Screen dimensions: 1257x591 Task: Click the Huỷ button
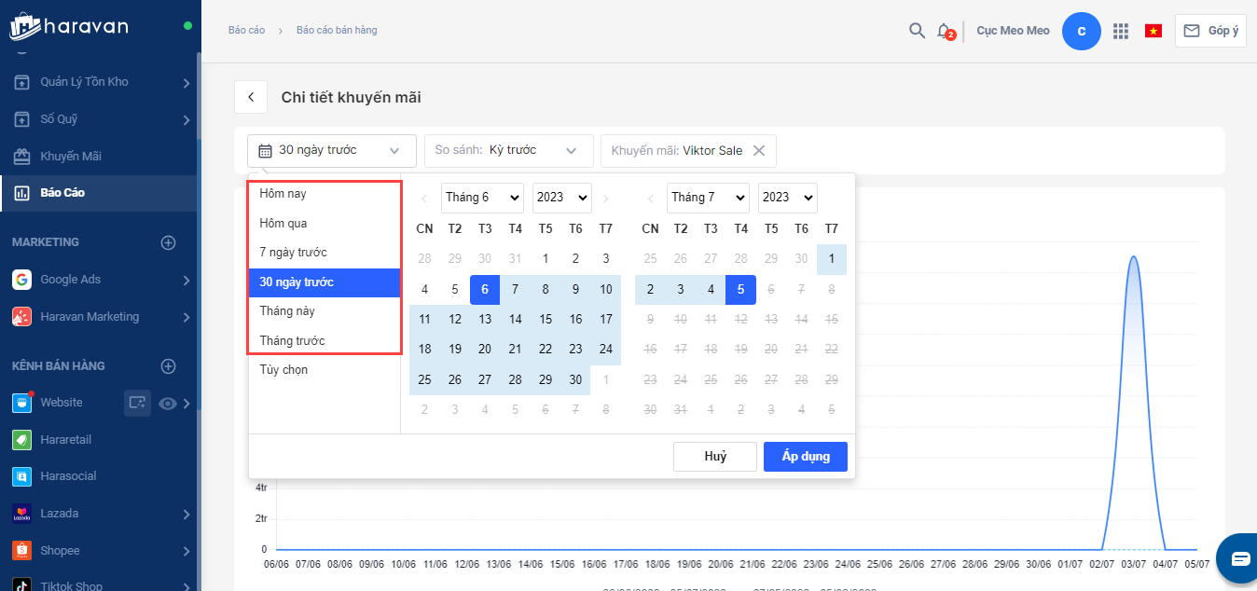coord(714,457)
